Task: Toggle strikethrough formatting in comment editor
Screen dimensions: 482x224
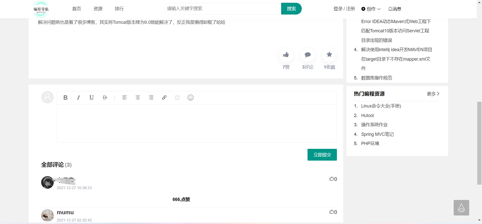Action: (x=105, y=97)
